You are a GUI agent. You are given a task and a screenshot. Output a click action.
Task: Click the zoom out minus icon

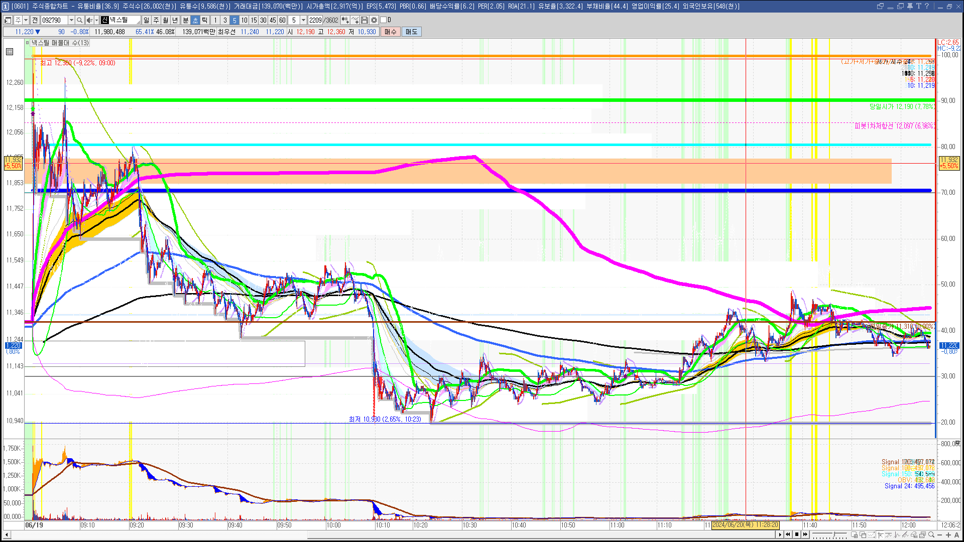point(940,535)
